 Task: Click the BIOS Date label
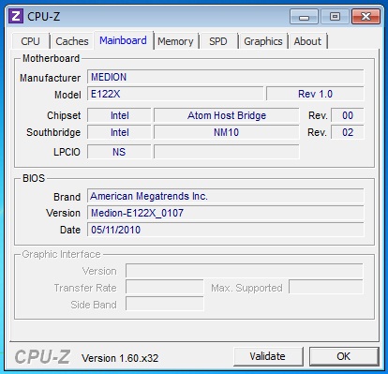pos(70,230)
